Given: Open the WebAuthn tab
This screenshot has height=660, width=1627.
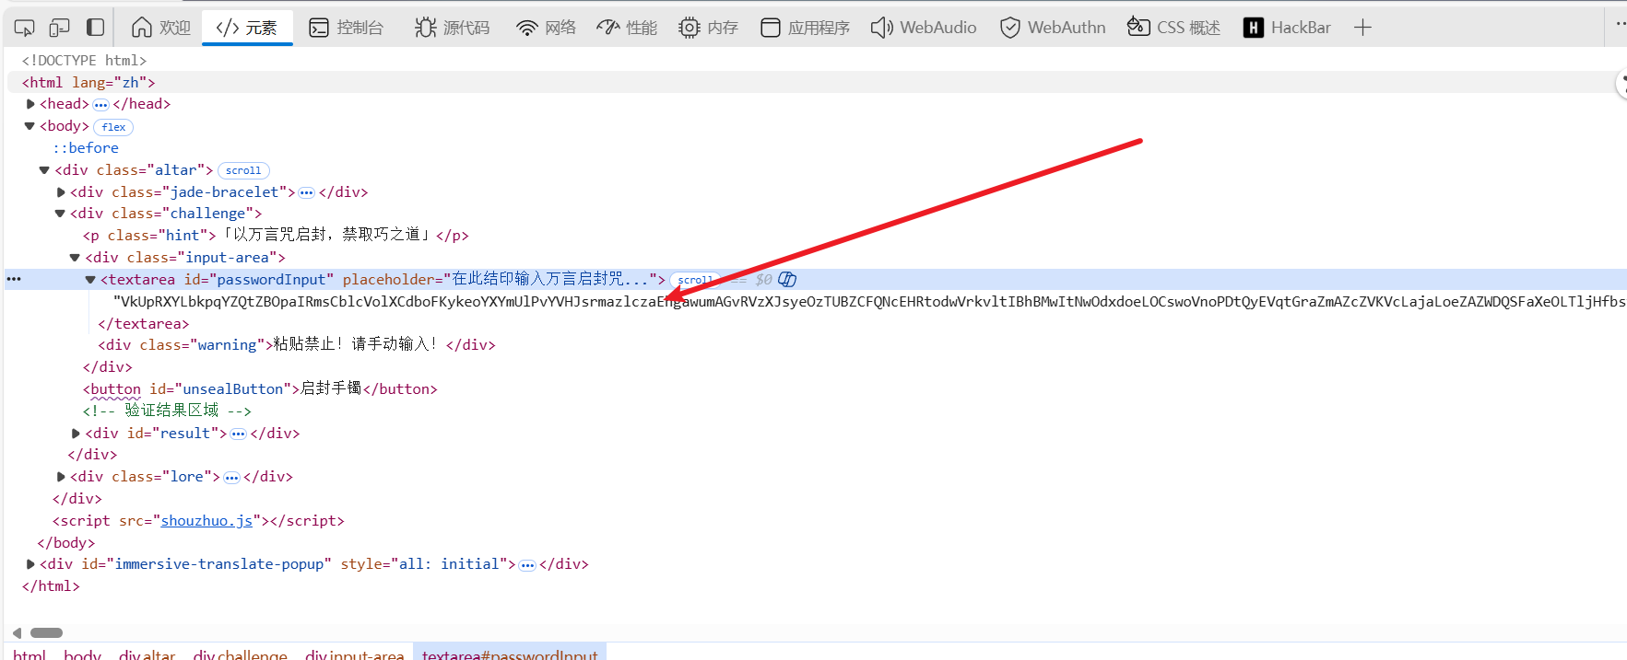Looking at the screenshot, I should pos(1053,28).
